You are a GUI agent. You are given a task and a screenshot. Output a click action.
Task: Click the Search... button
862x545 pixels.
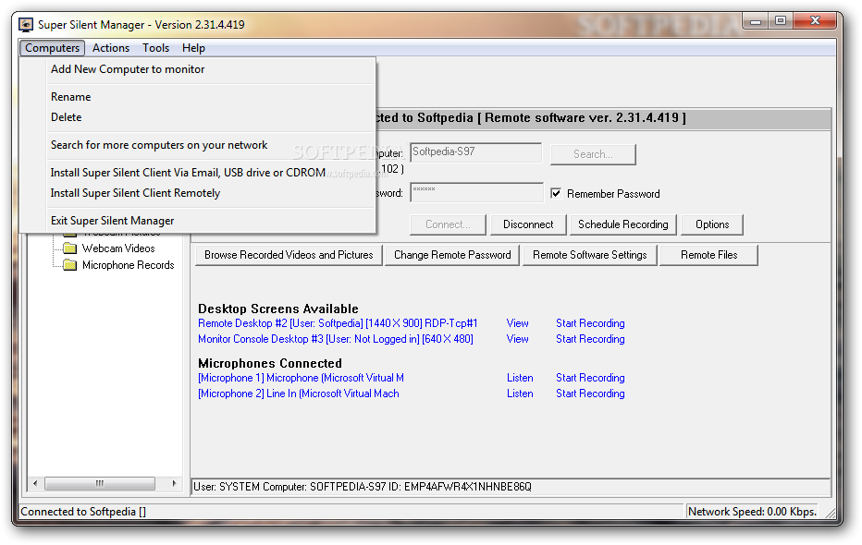coord(593,154)
